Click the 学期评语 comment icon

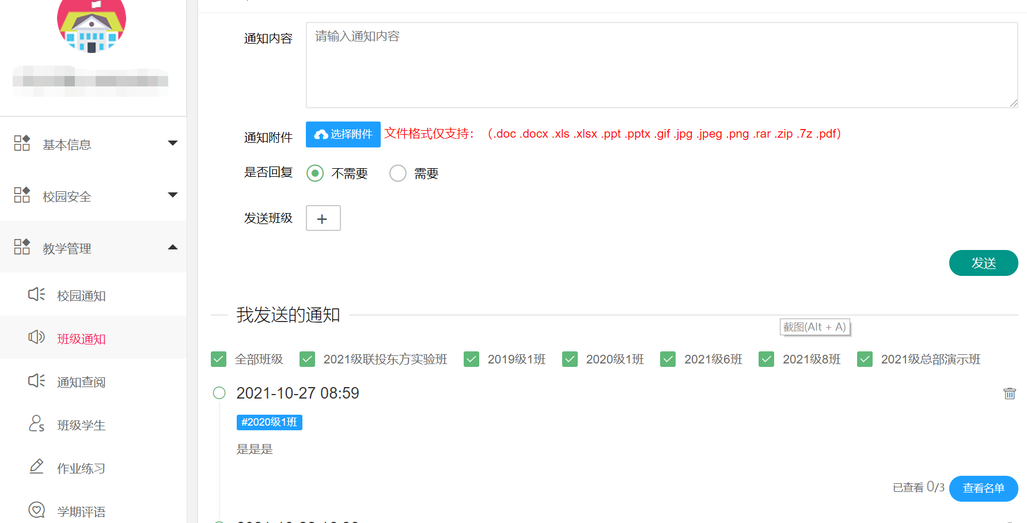(36, 510)
